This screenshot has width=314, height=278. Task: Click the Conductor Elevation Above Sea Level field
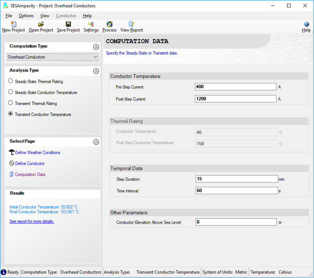[x=236, y=222]
